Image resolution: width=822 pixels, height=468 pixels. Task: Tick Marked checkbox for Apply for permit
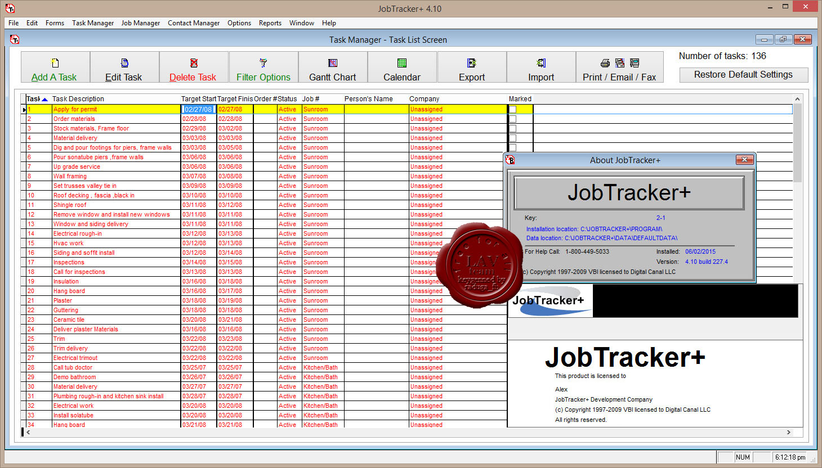(x=512, y=110)
